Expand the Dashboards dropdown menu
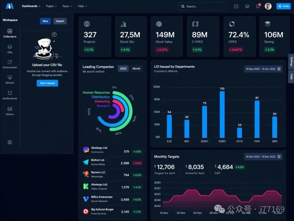This screenshot has width=294, height=221. [31, 6]
